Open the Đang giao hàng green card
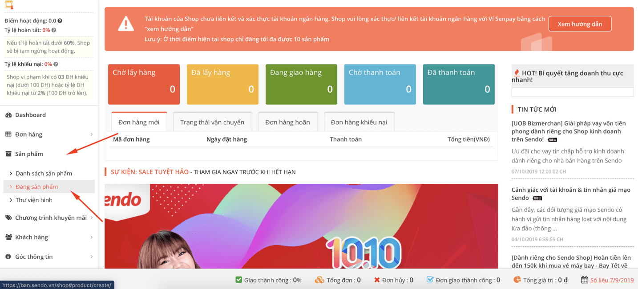The image size is (638, 289). pos(301,84)
